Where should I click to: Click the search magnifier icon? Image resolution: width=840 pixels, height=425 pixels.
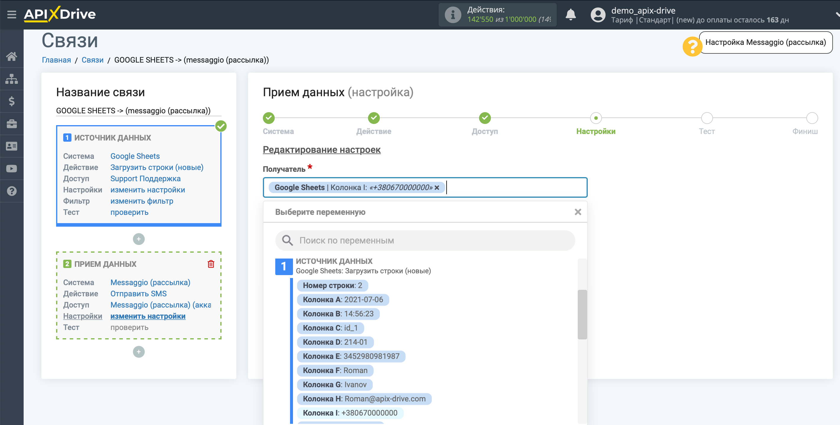287,241
